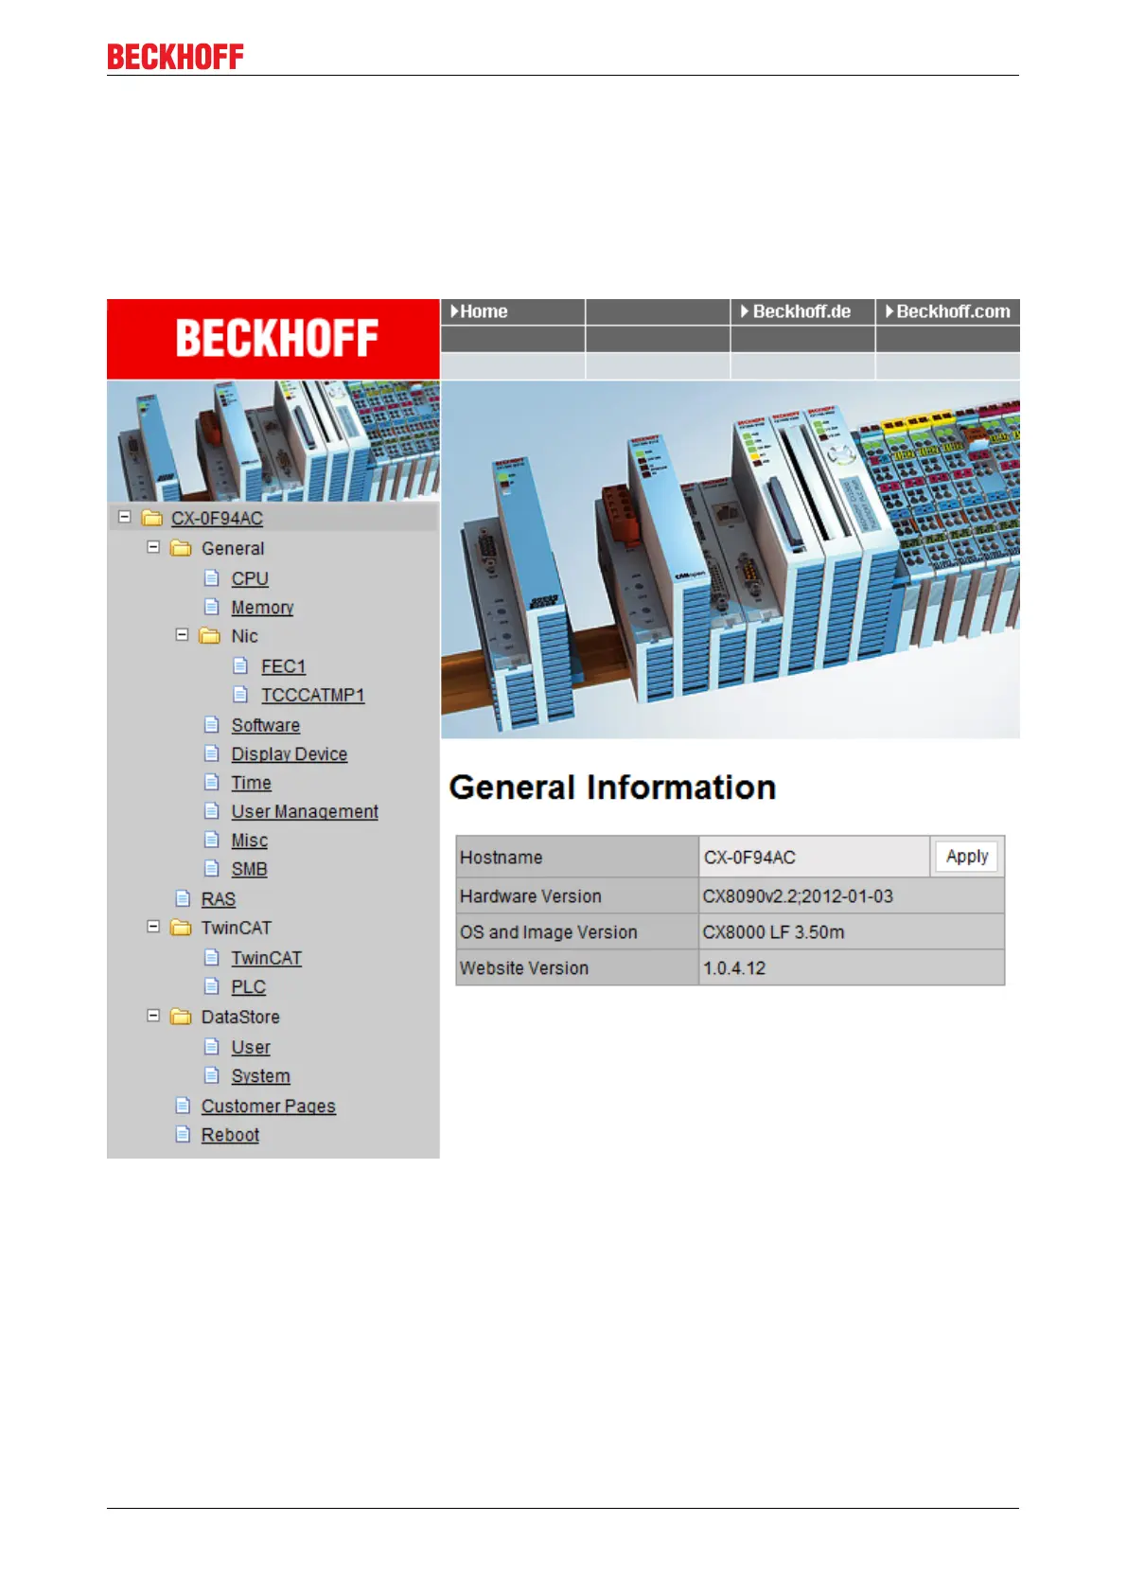Image resolution: width=1127 pixels, height=1594 pixels.
Task: Click the document icon beside Time
Action: coord(212,782)
